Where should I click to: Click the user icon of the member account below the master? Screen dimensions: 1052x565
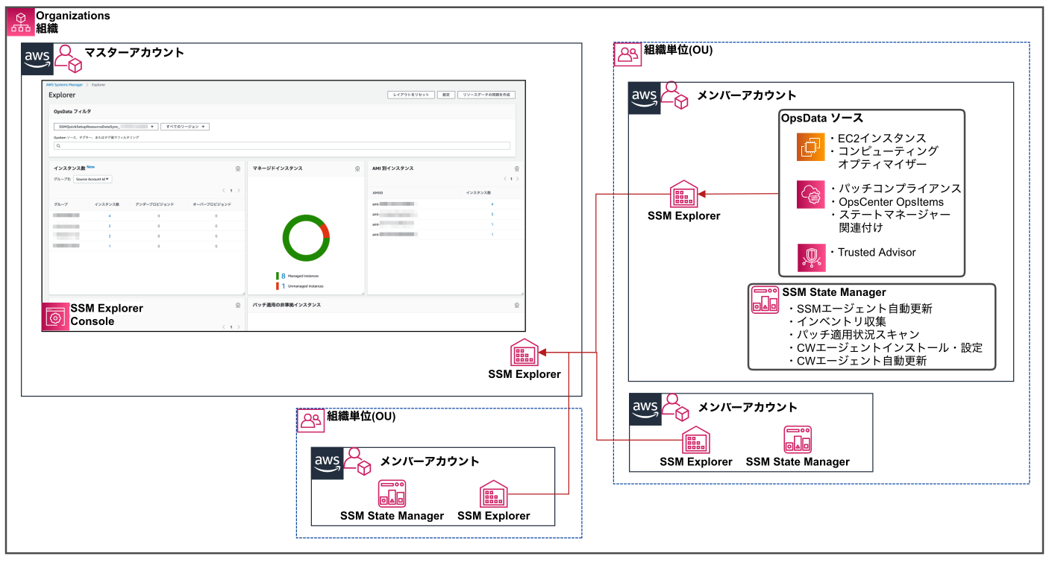point(357,462)
